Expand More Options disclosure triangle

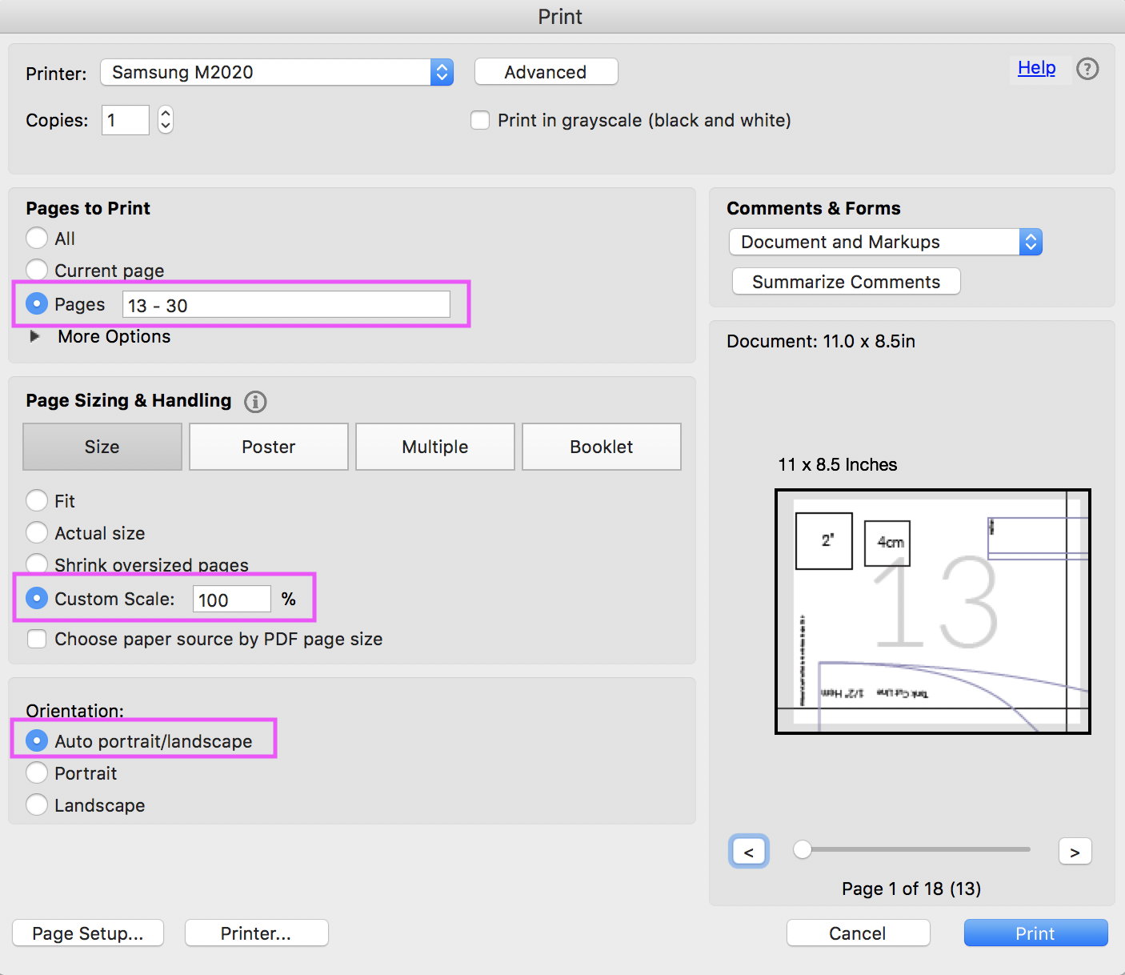click(34, 336)
